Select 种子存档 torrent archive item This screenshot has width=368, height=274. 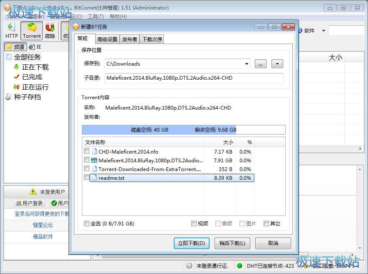(x=27, y=97)
